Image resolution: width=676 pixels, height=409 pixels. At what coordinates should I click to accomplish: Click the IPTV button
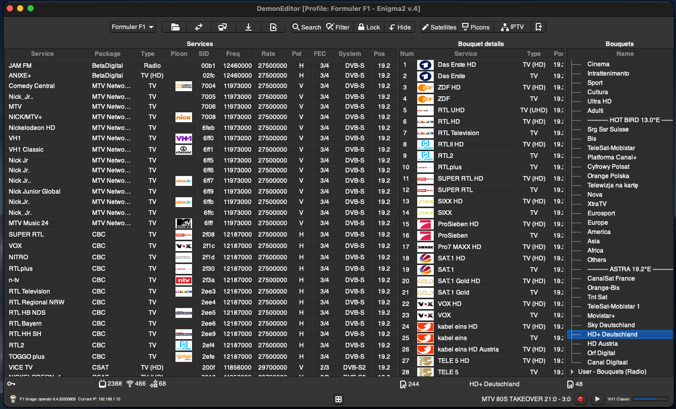coord(512,27)
